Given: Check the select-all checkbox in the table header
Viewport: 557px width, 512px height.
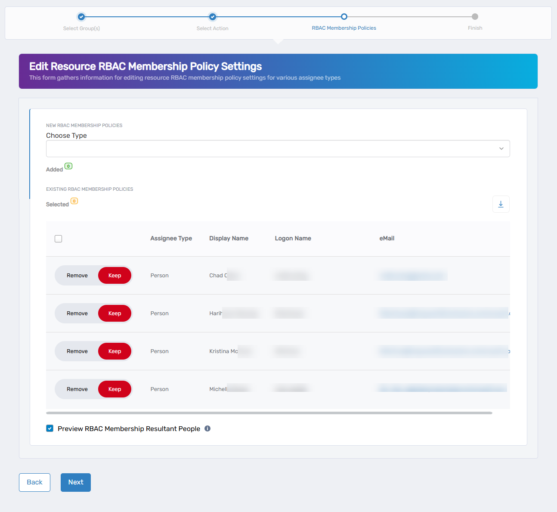Looking at the screenshot, I should click(58, 238).
